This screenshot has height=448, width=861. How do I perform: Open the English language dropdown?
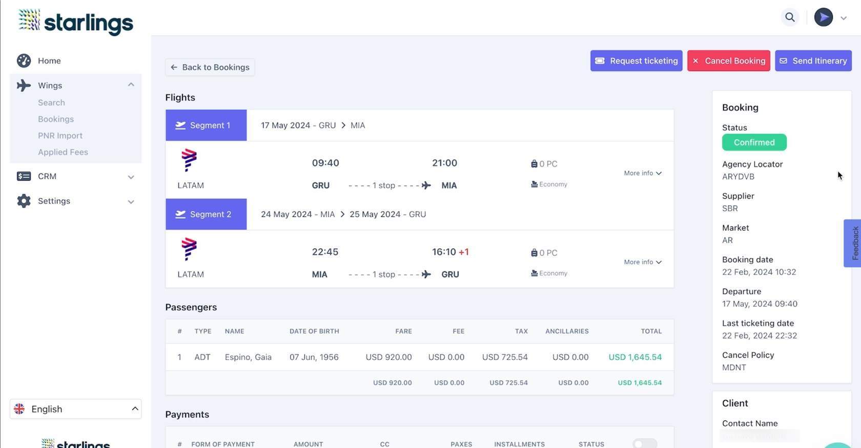point(76,409)
